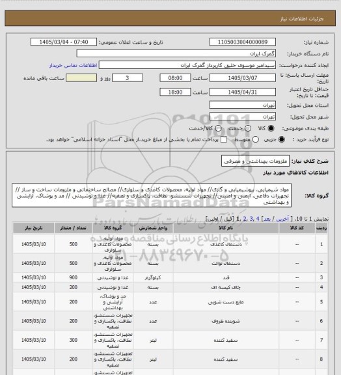The image size is (341, 375).
Task: Click response deadline date 1405/03/07
Action: (x=243, y=78)
